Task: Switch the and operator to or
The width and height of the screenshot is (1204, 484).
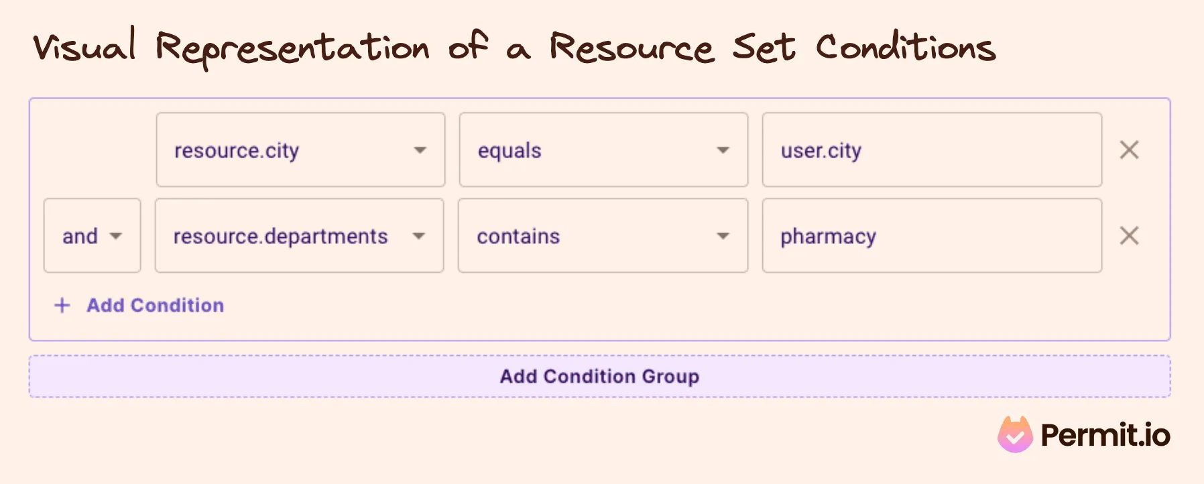Action: point(92,236)
